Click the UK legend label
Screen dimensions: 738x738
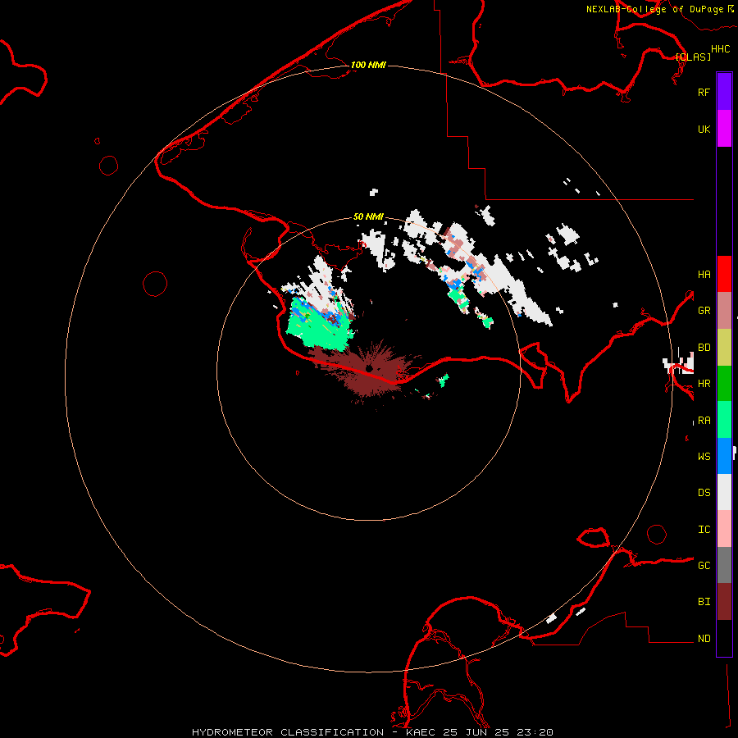pyautogui.click(x=704, y=129)
